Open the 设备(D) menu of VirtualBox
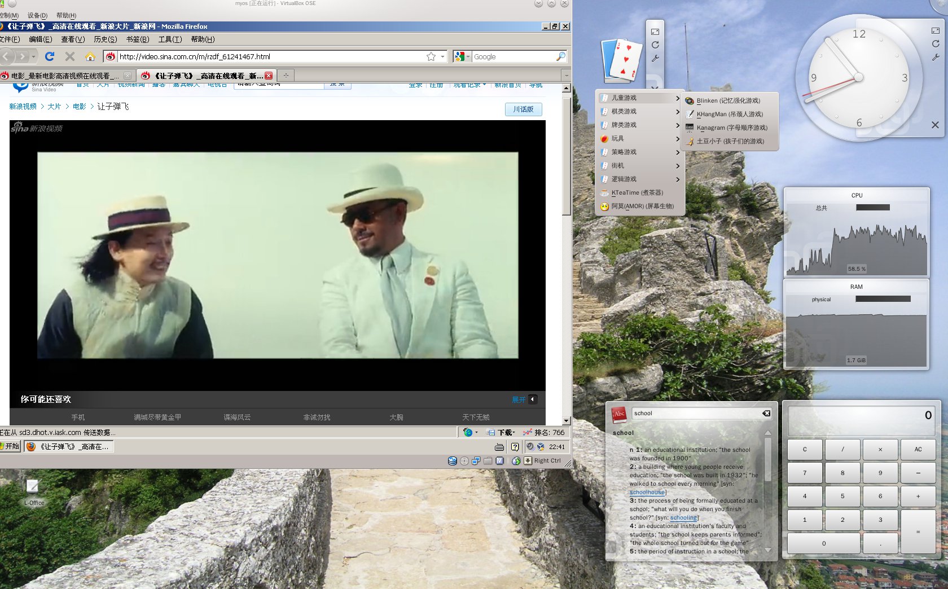 (x=37, y=15)
